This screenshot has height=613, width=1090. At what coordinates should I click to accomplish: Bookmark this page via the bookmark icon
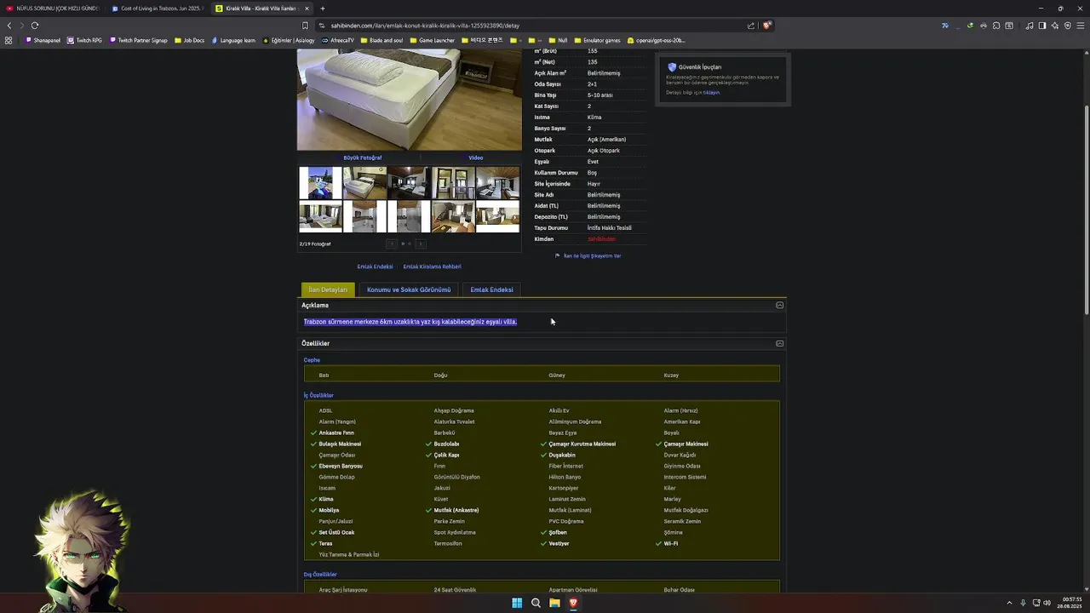(x=305, y=26)
